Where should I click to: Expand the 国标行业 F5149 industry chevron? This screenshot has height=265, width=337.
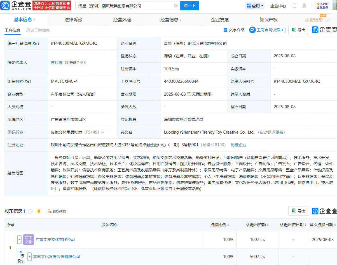(103, 132)
